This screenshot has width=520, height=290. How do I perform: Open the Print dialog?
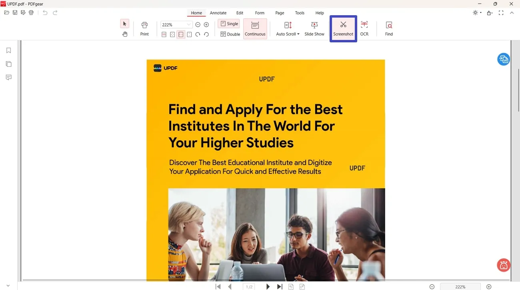pos(144,28)
